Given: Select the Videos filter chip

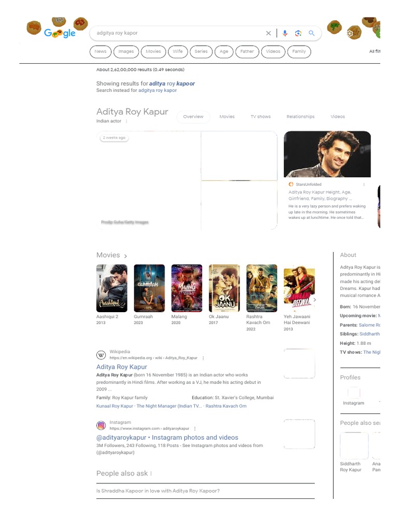Looking at the screenshot, I should click(273, 51).
